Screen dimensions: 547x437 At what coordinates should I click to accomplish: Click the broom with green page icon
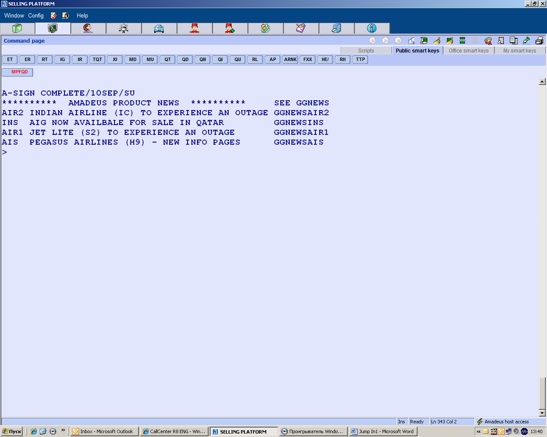450,41
